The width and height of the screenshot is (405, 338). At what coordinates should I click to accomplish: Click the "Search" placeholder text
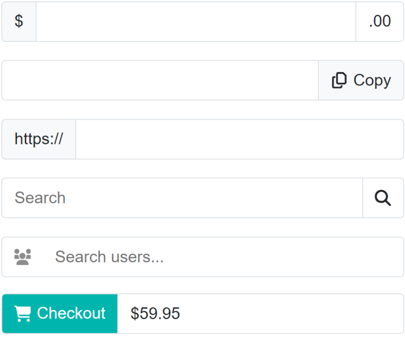tap(40, 198)
